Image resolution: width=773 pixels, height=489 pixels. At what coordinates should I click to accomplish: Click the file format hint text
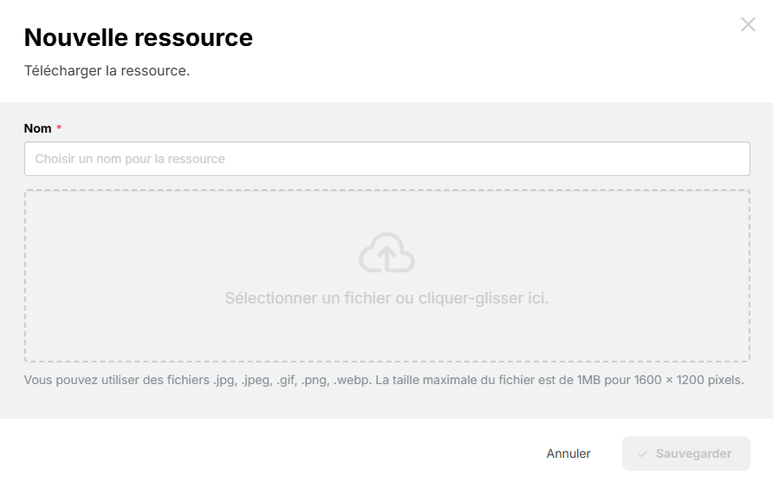[x=384, y=380]
